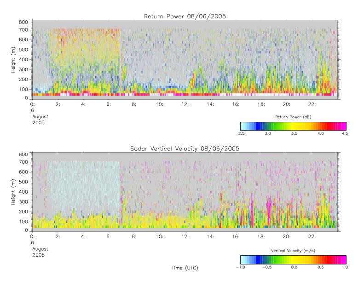Click the 'Sodar Vertical Velocity 08/06/2005' chart title

pos(185,149)
